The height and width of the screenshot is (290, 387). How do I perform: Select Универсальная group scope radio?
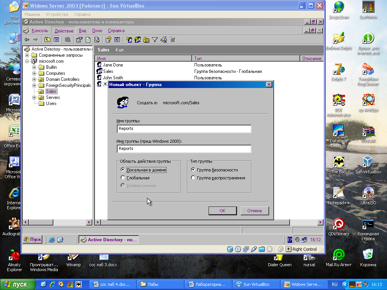point(123,185)
